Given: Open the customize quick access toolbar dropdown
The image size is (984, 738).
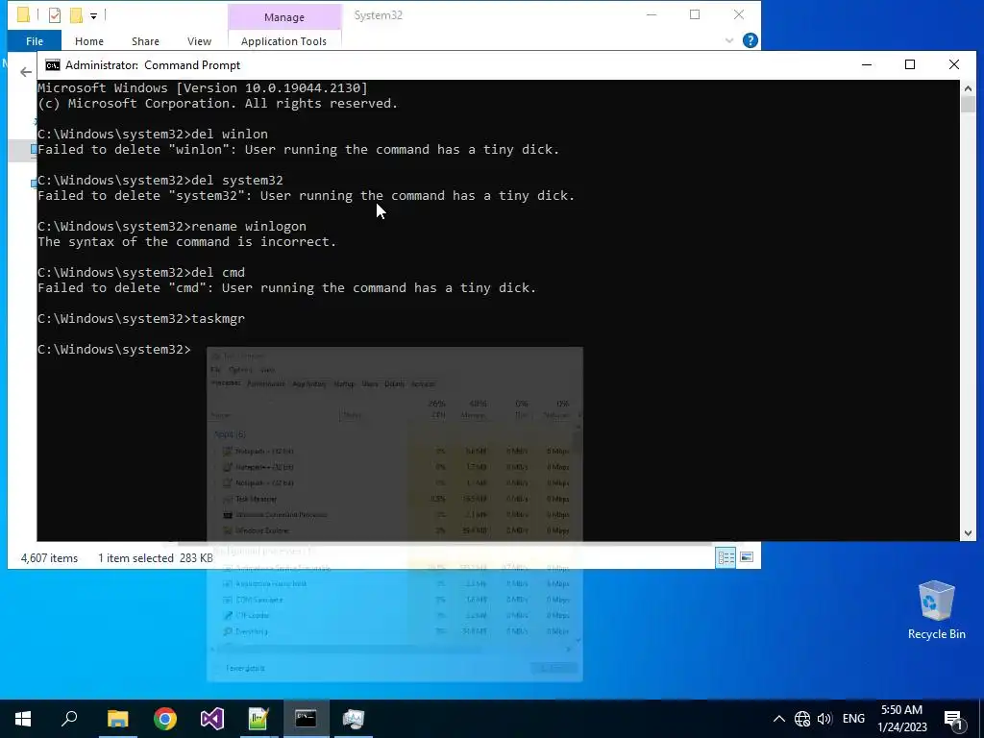Looking at the screenshot, I should pyautogui.click(x=93, y=15).
